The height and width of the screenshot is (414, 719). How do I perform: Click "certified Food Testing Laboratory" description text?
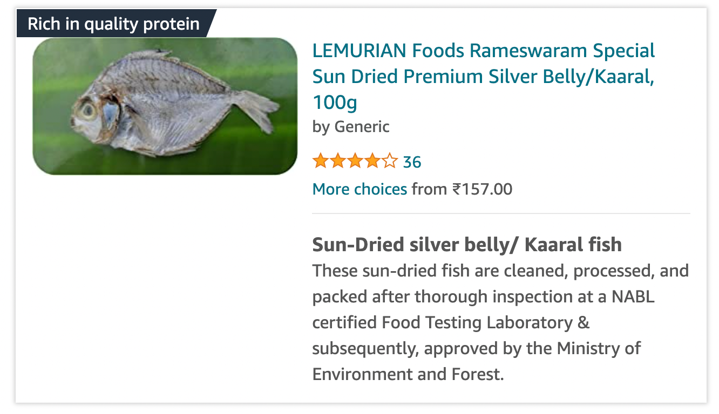pos(442,322)
